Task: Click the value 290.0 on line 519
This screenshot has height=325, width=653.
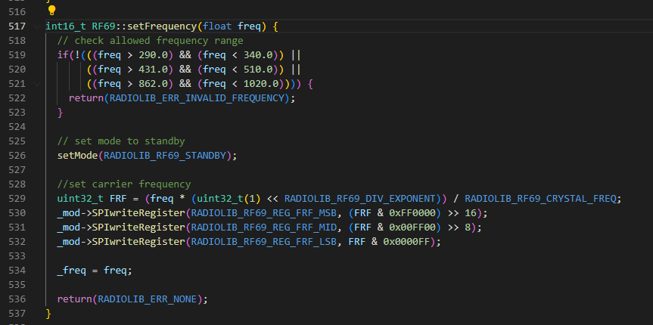Action: 154,55
